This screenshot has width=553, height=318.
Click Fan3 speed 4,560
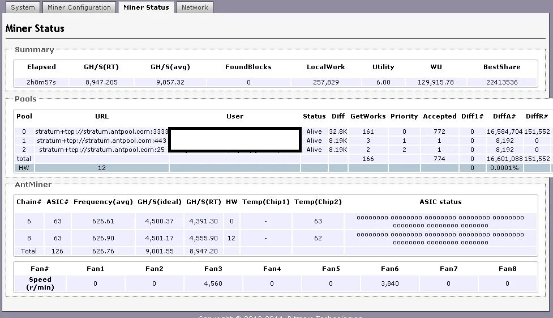(213, 283)
